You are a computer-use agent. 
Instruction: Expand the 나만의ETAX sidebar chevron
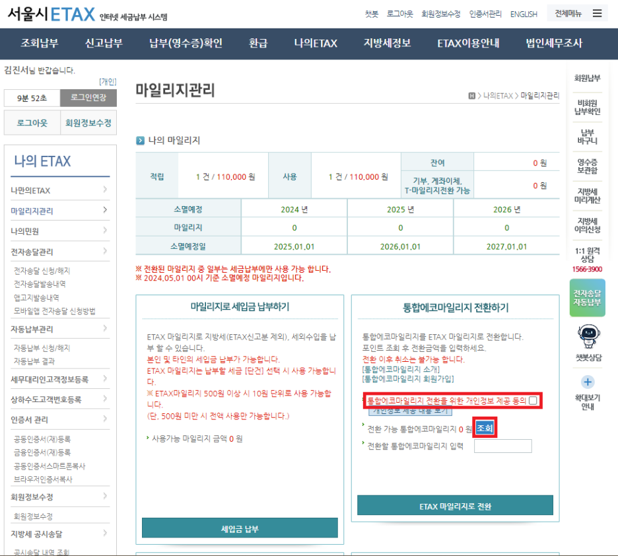[x=105, y=190]
